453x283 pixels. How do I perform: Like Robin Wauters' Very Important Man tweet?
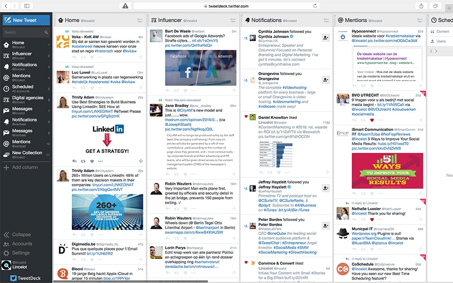pyautogui.click(x=185, y=208)
